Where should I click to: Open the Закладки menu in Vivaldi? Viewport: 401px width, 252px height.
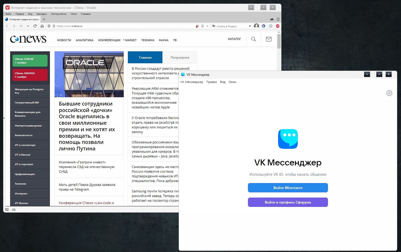click(x=42, y=14)
